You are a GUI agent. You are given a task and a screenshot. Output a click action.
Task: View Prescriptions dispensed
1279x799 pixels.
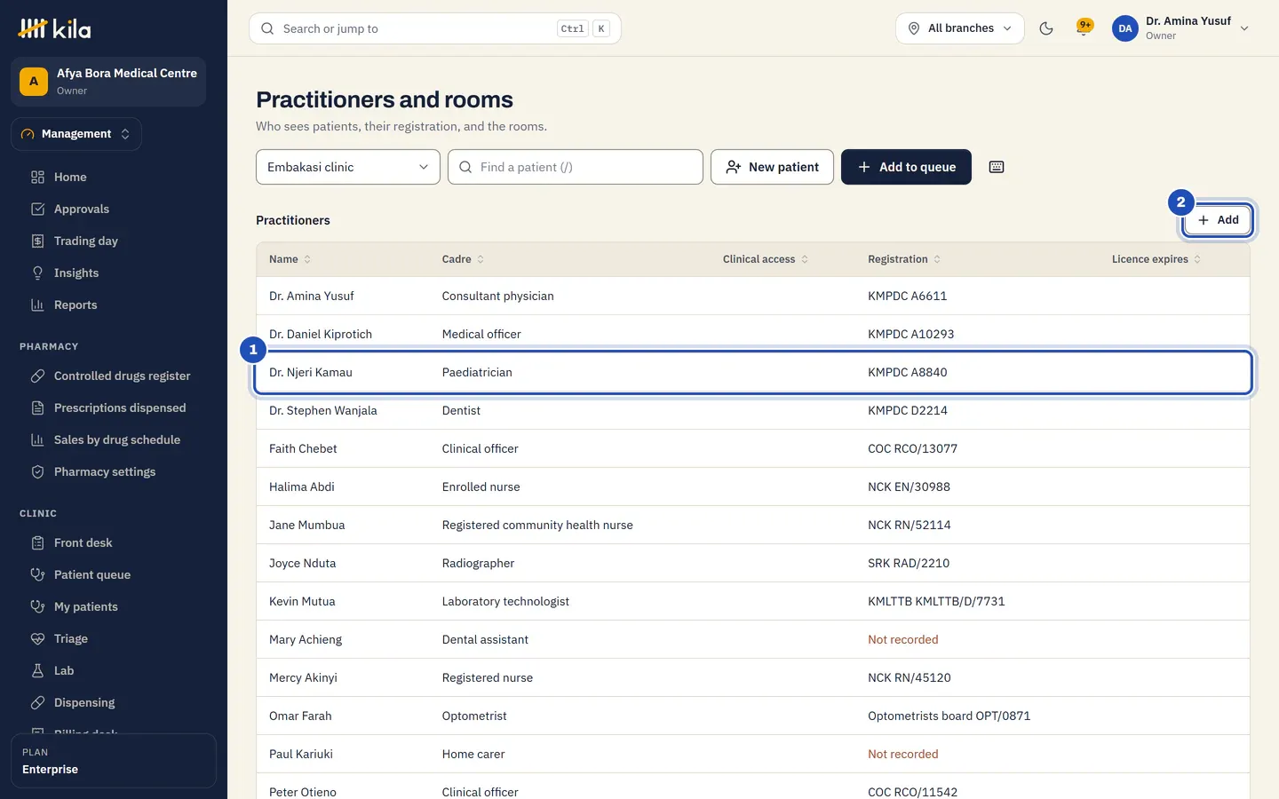point(120,407)
